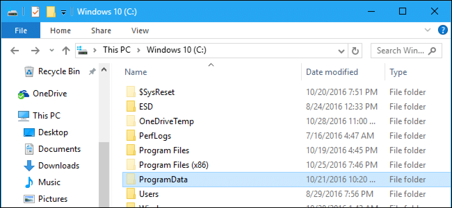The width and height of the screenshot is (452, 208).
Task: Click This PC in the breadcrumb bar
Action: pos(116,50)
